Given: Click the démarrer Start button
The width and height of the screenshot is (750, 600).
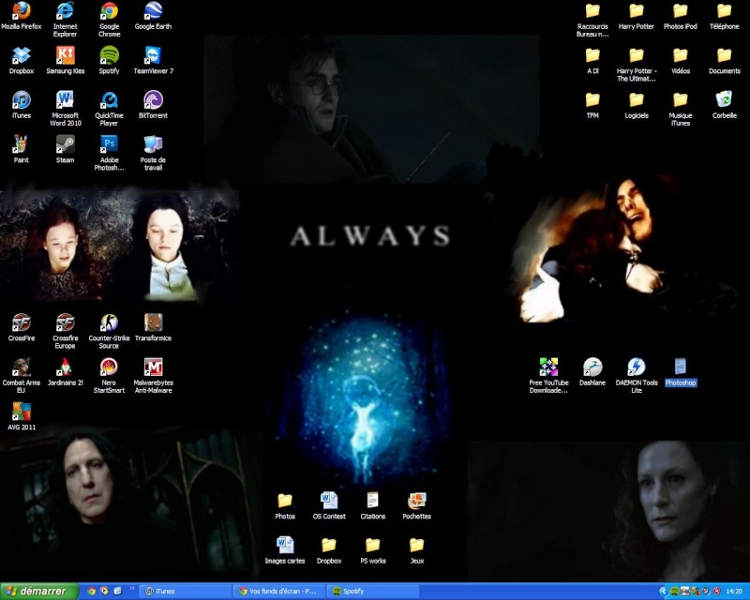Looking at the screenshot, I should coord(39,592).
